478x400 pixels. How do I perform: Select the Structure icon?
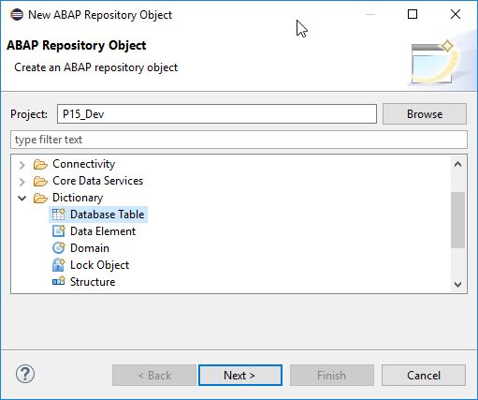(x=59, y=282)
